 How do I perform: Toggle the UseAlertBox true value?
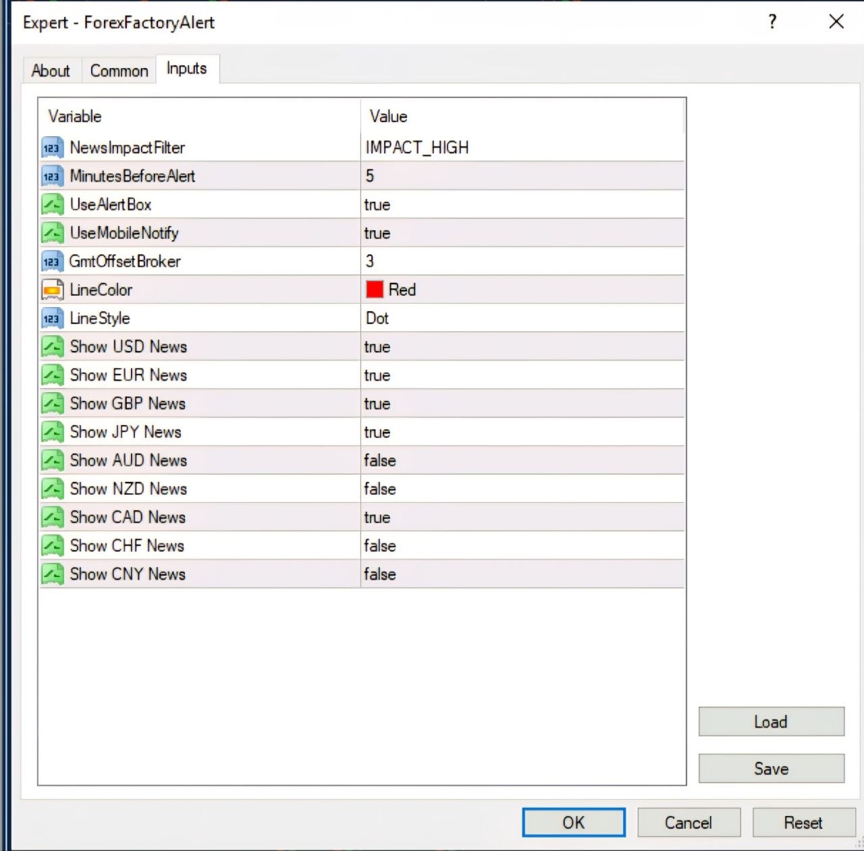click(x=522, y=204)
